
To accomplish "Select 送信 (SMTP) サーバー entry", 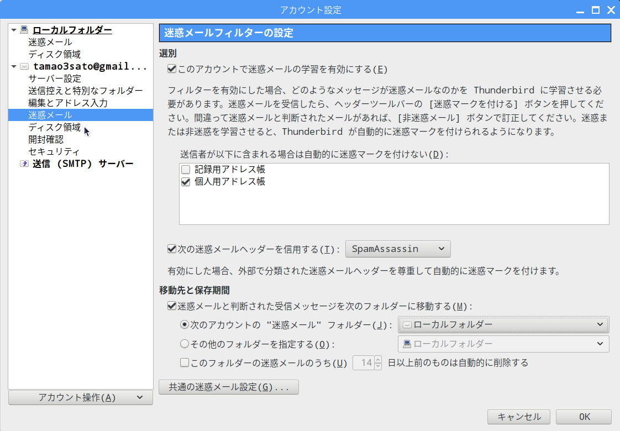I will coord(83,164).
